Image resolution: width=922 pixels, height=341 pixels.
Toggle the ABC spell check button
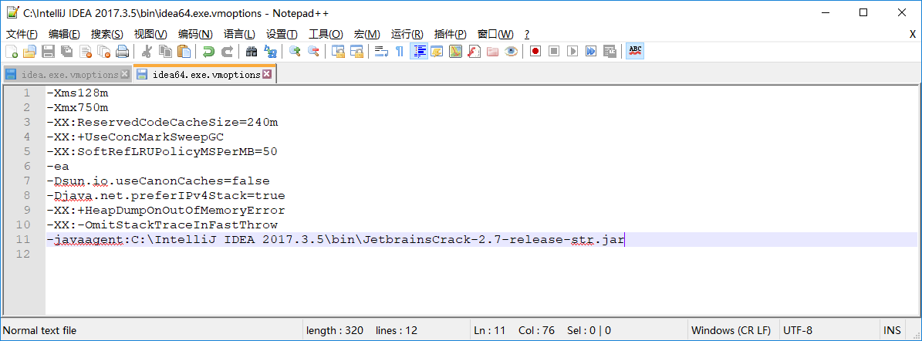(635, 51)
